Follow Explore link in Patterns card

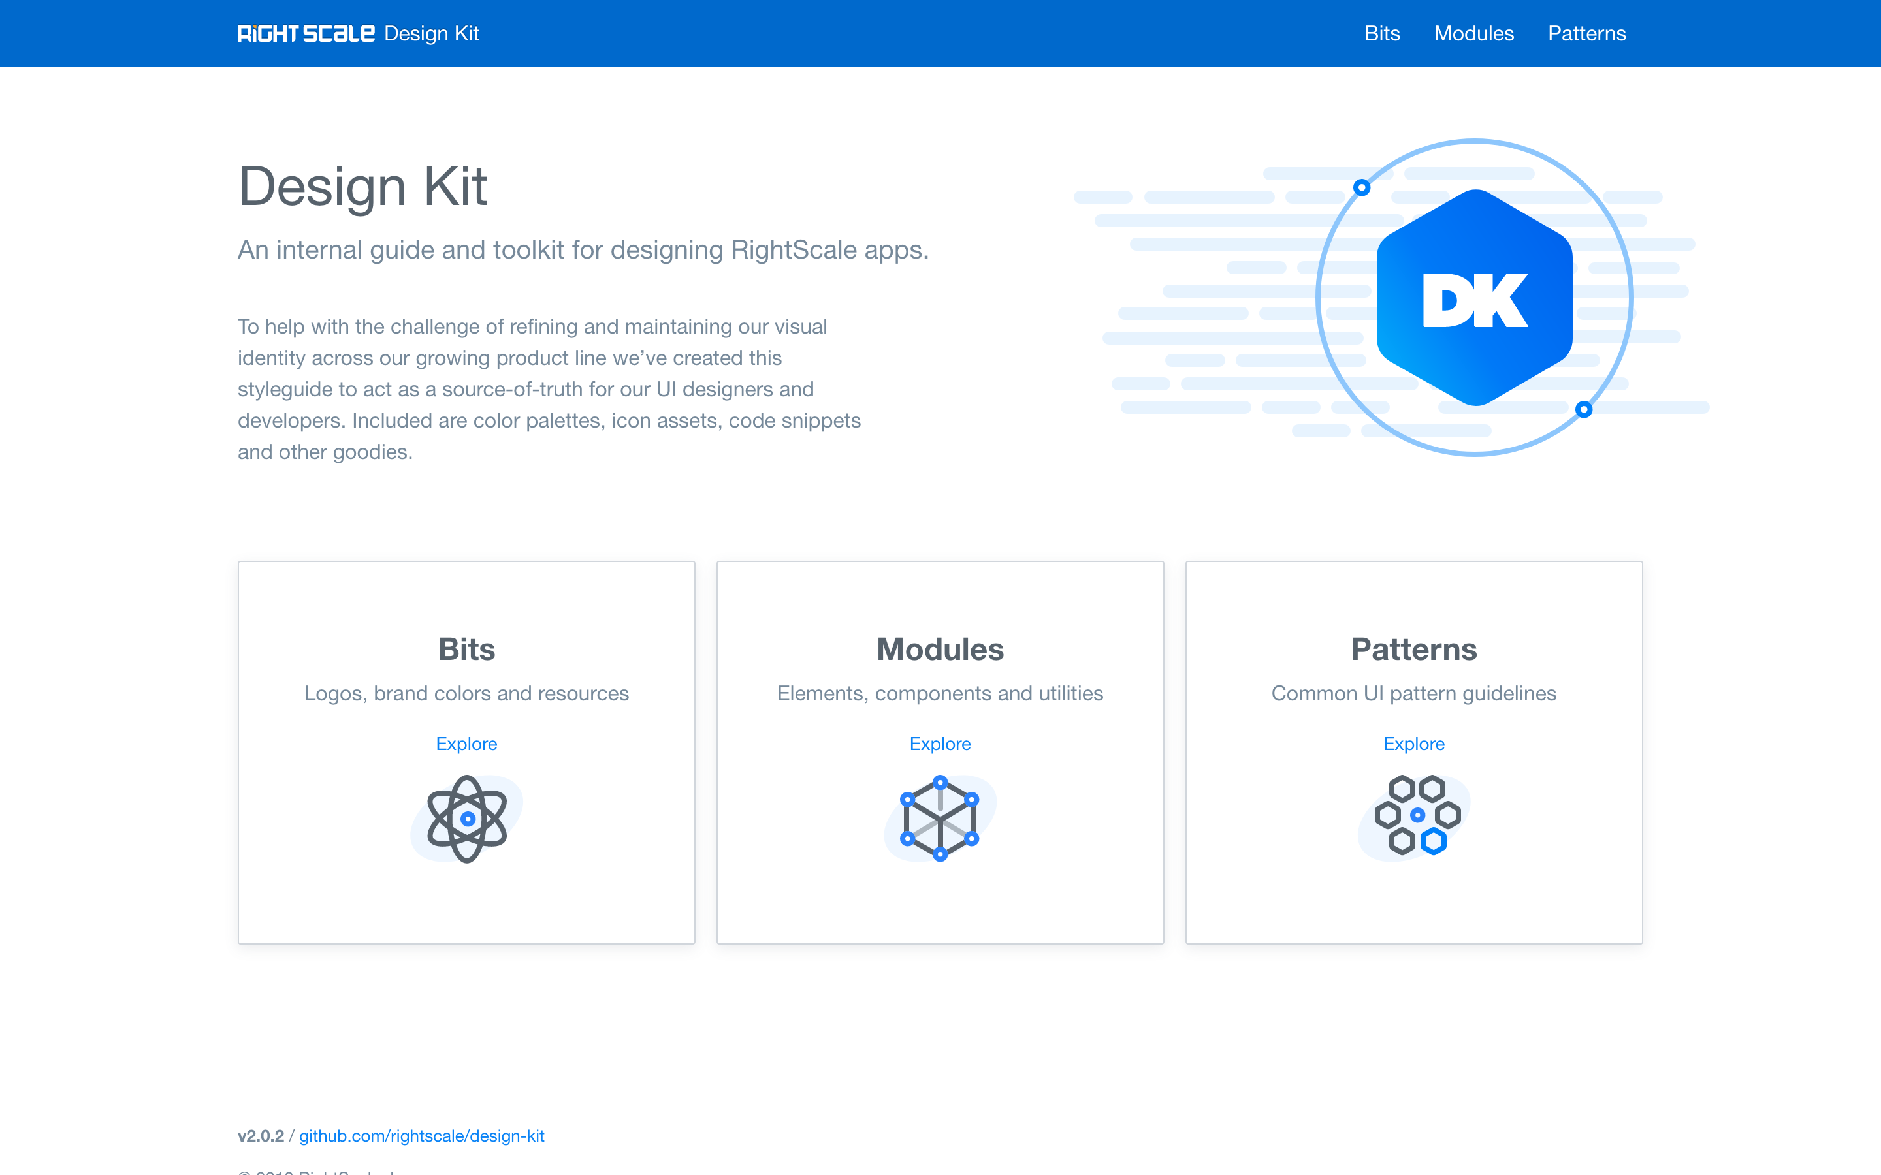(1414, 744)
